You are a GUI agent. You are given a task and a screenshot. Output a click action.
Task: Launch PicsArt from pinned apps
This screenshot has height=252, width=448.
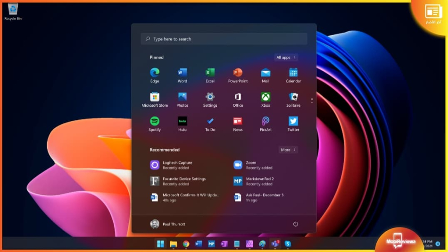click(265, 124)
